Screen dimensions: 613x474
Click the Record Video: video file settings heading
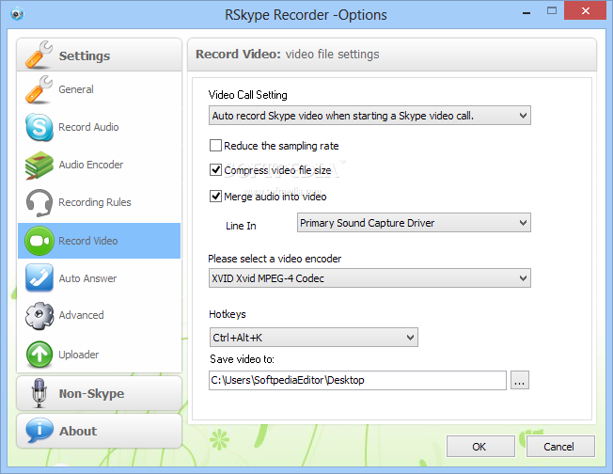click(x=288, y=54)
